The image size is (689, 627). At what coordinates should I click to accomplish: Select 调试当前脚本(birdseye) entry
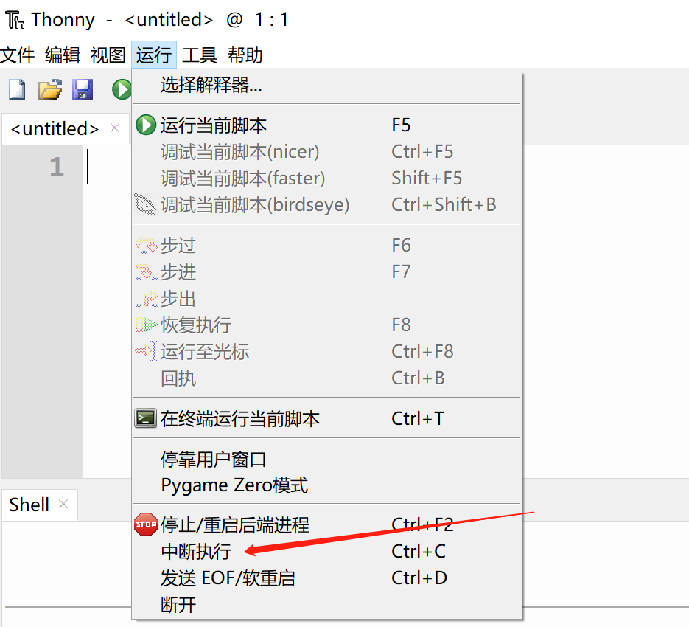(326, 204)
